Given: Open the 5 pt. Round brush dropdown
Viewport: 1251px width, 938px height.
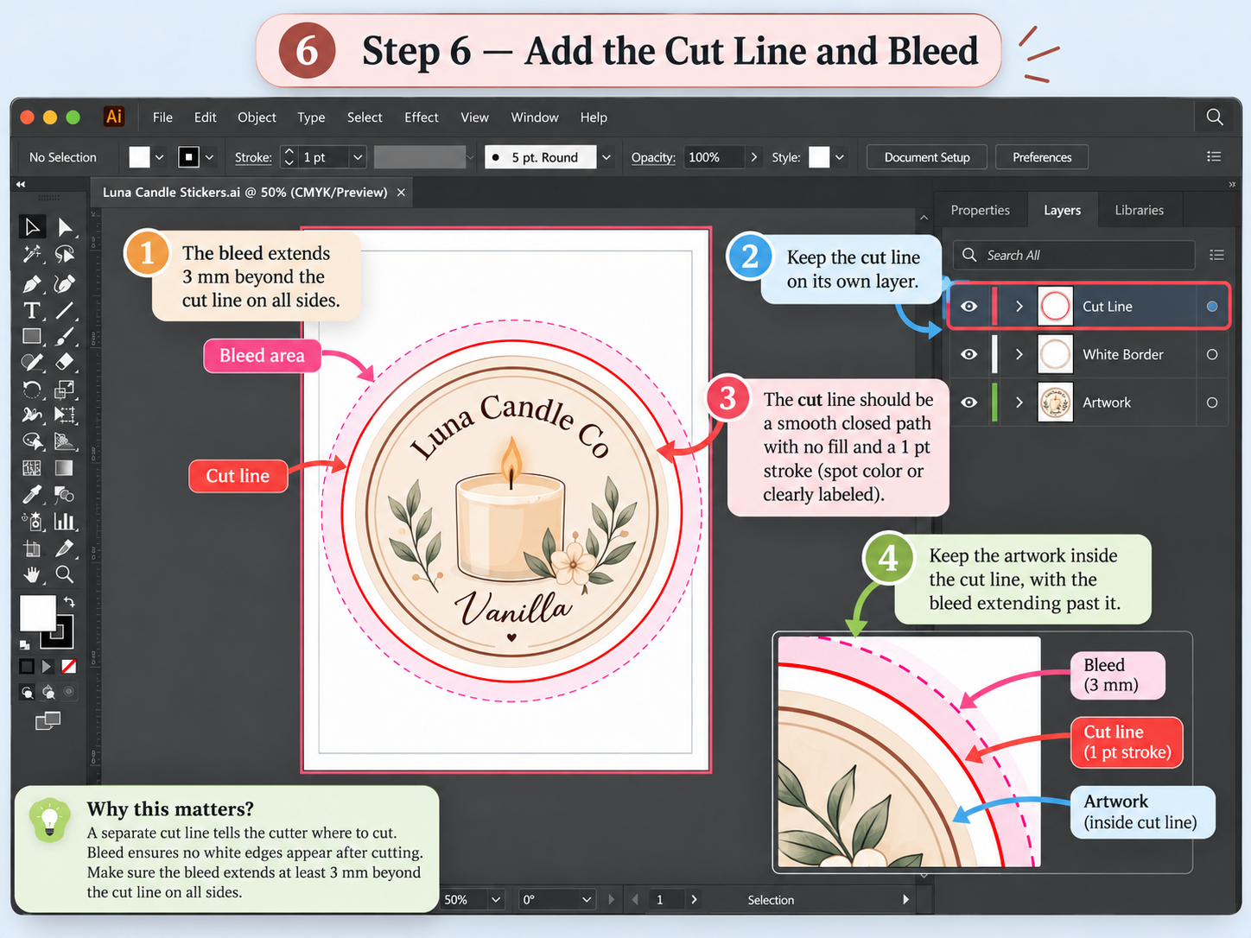Looking at the screenshot, I should pos(606,157).
